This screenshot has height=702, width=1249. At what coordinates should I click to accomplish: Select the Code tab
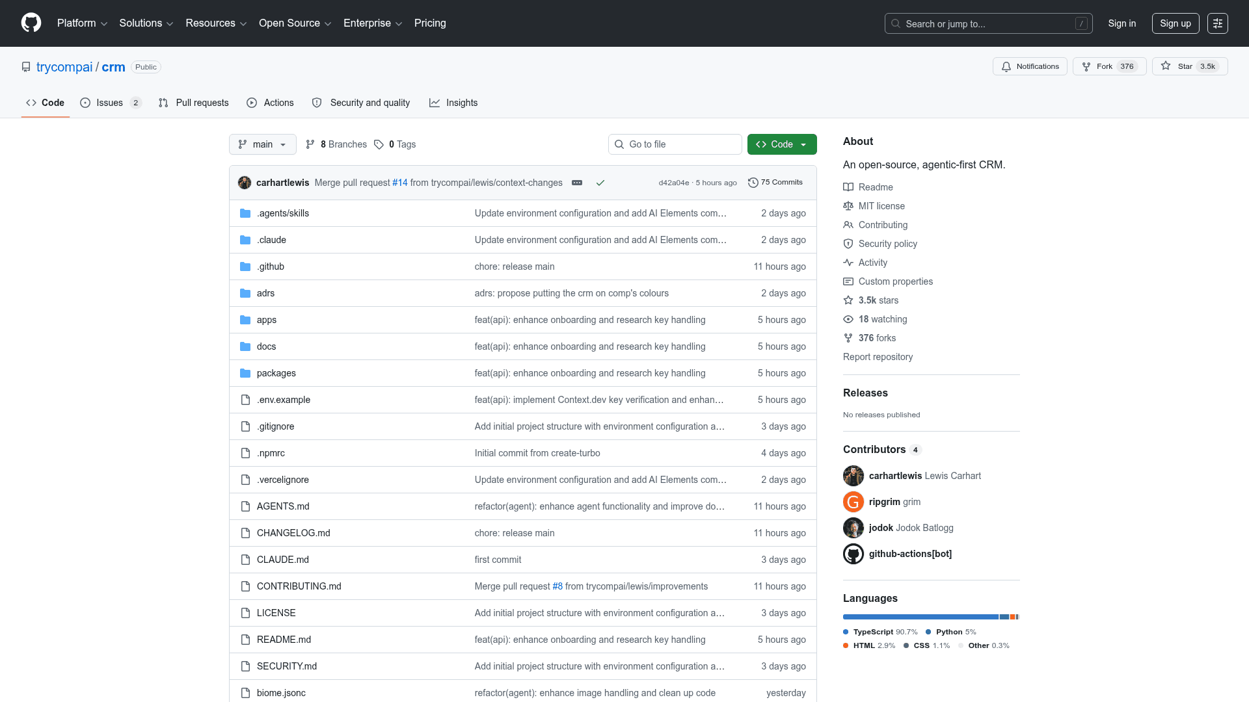pos(45,103)
